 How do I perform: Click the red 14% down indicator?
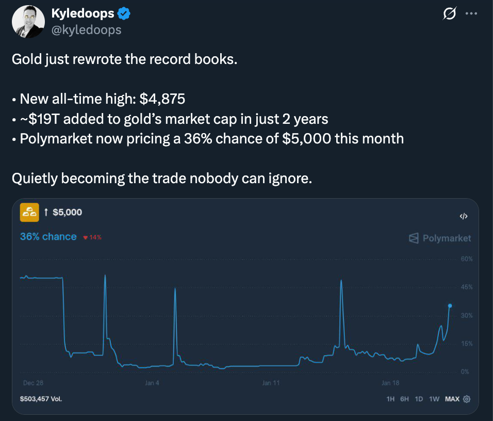coord(92,237)
